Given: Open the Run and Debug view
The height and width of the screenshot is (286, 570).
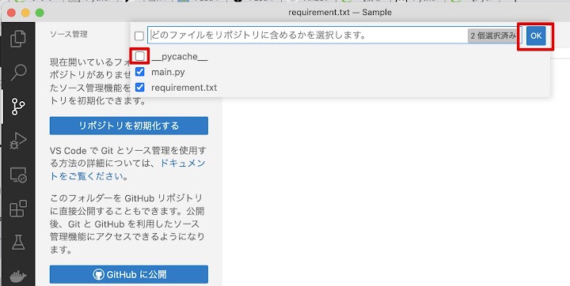Looking at the screenshot, I should click(x=18, y=141).
